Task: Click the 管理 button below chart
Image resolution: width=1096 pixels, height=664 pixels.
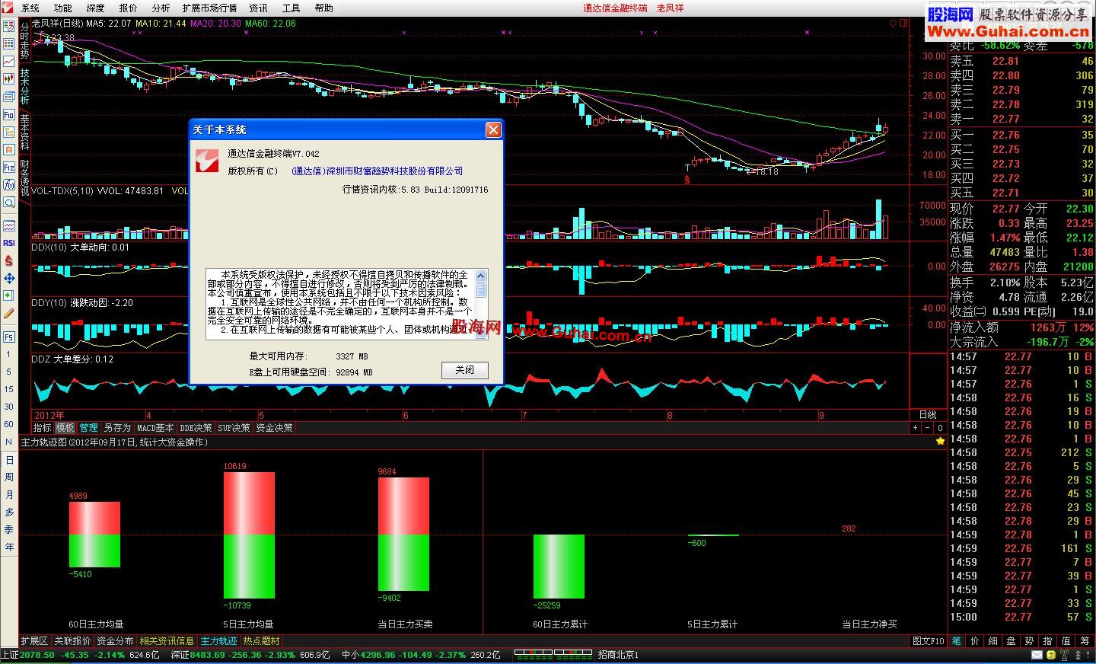Action: click(88, 428)
